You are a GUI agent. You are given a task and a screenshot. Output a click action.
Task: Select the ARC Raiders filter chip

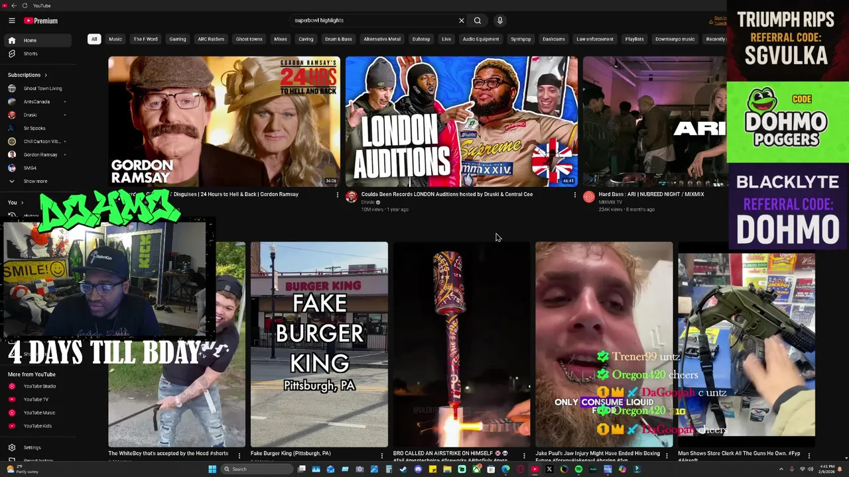(x=211, y=39)
